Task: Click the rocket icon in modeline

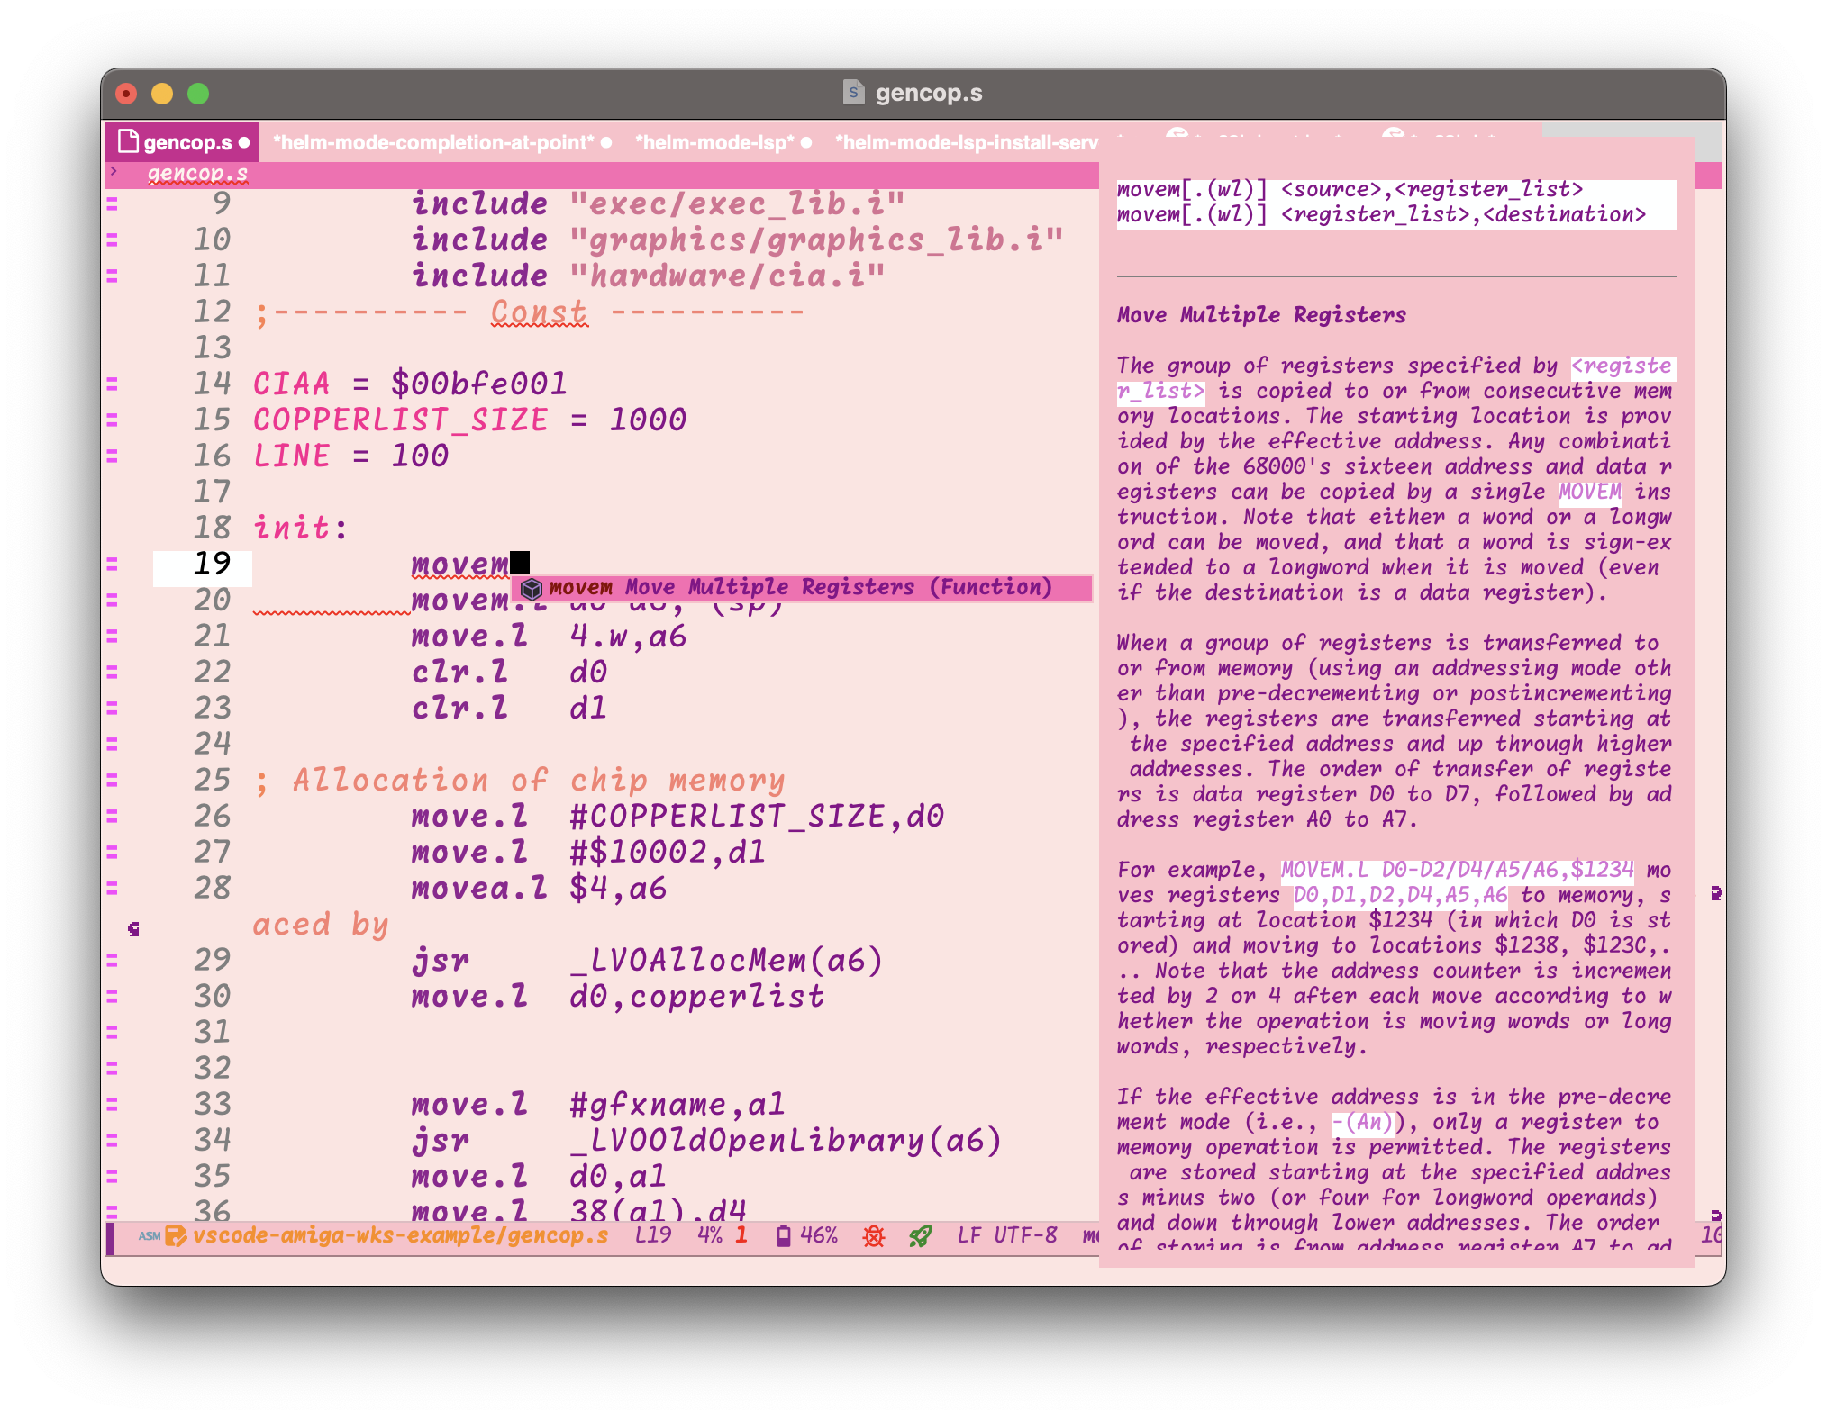Action: [x=920, y=1236]
